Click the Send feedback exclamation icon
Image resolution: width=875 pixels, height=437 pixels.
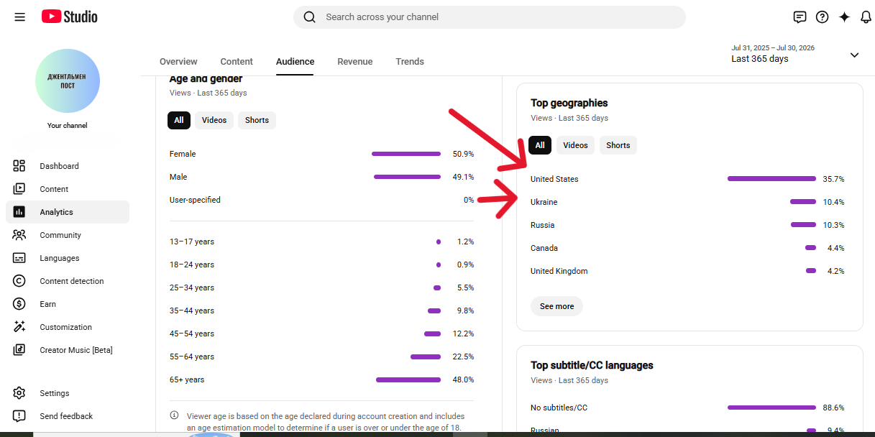19,416
